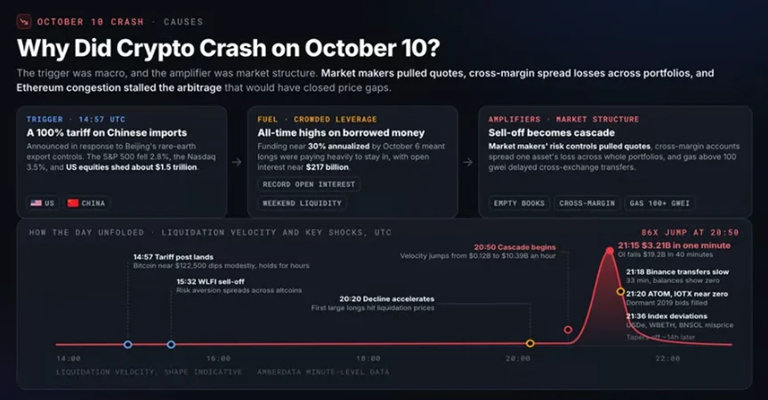This screenshot has width=768, height=400.
Task: Select the 14:57 tariff post timeline marker
Action: point(128,345)
